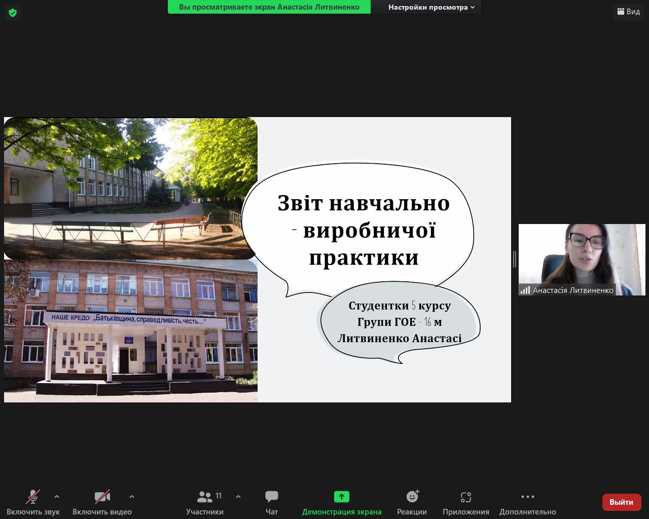Click the signal strength icon on video tile
This screenshot has width=649, height=519.
[525, 290]
